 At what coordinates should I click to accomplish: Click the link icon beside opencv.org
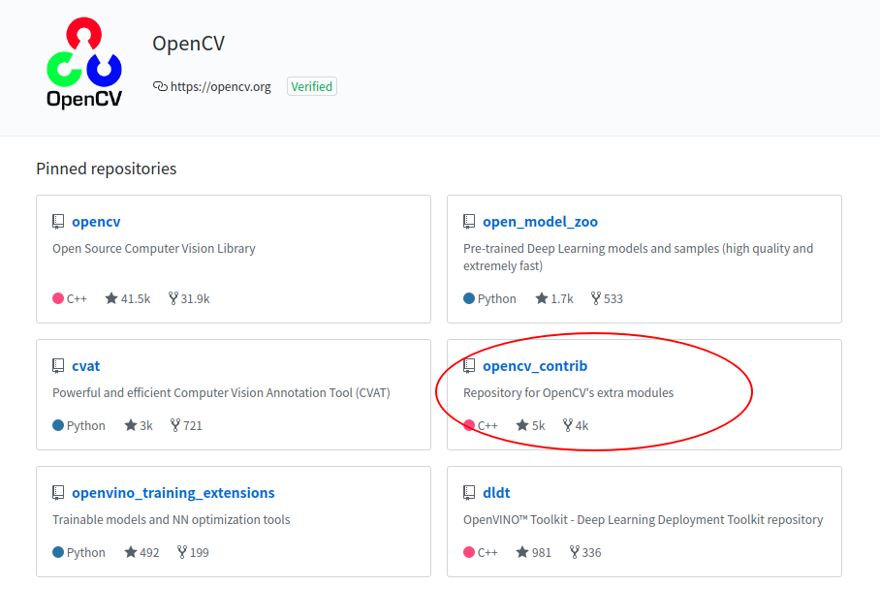(160, 86)
